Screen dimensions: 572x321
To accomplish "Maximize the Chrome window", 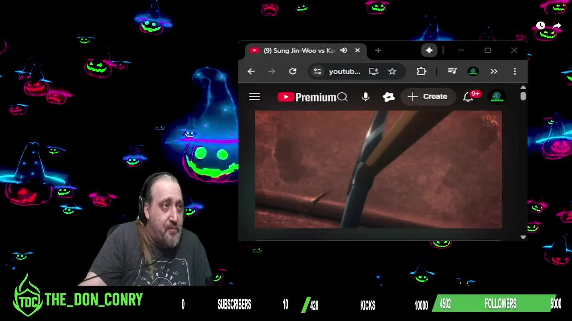I will click(x=488, y=50).
